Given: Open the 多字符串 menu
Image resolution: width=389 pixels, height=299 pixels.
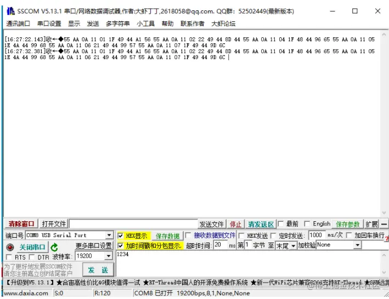Looking at the screenshot, I should tap(117, 24).
